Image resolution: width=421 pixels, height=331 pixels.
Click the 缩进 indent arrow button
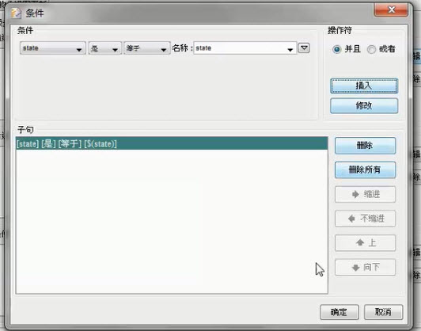point(365,194)
